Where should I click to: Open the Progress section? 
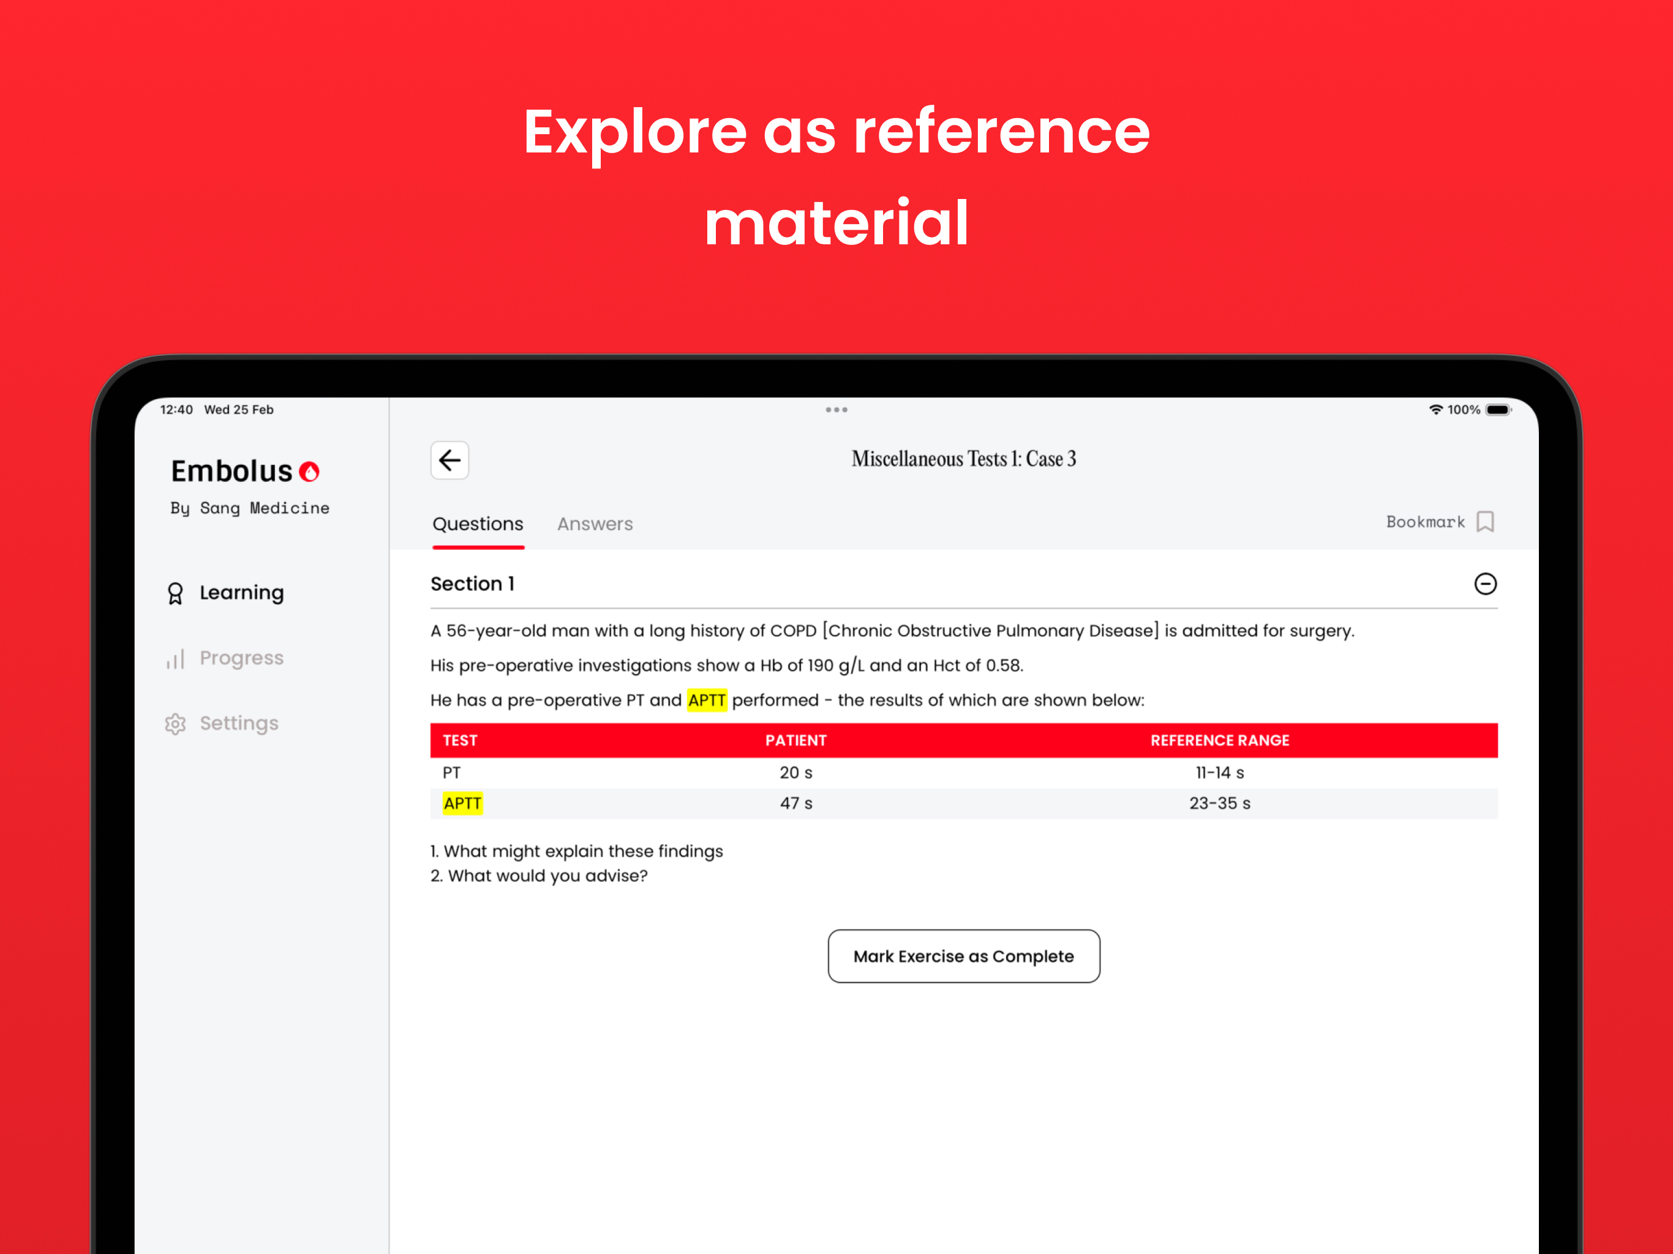pyautogui.click(x=241, y=658)
